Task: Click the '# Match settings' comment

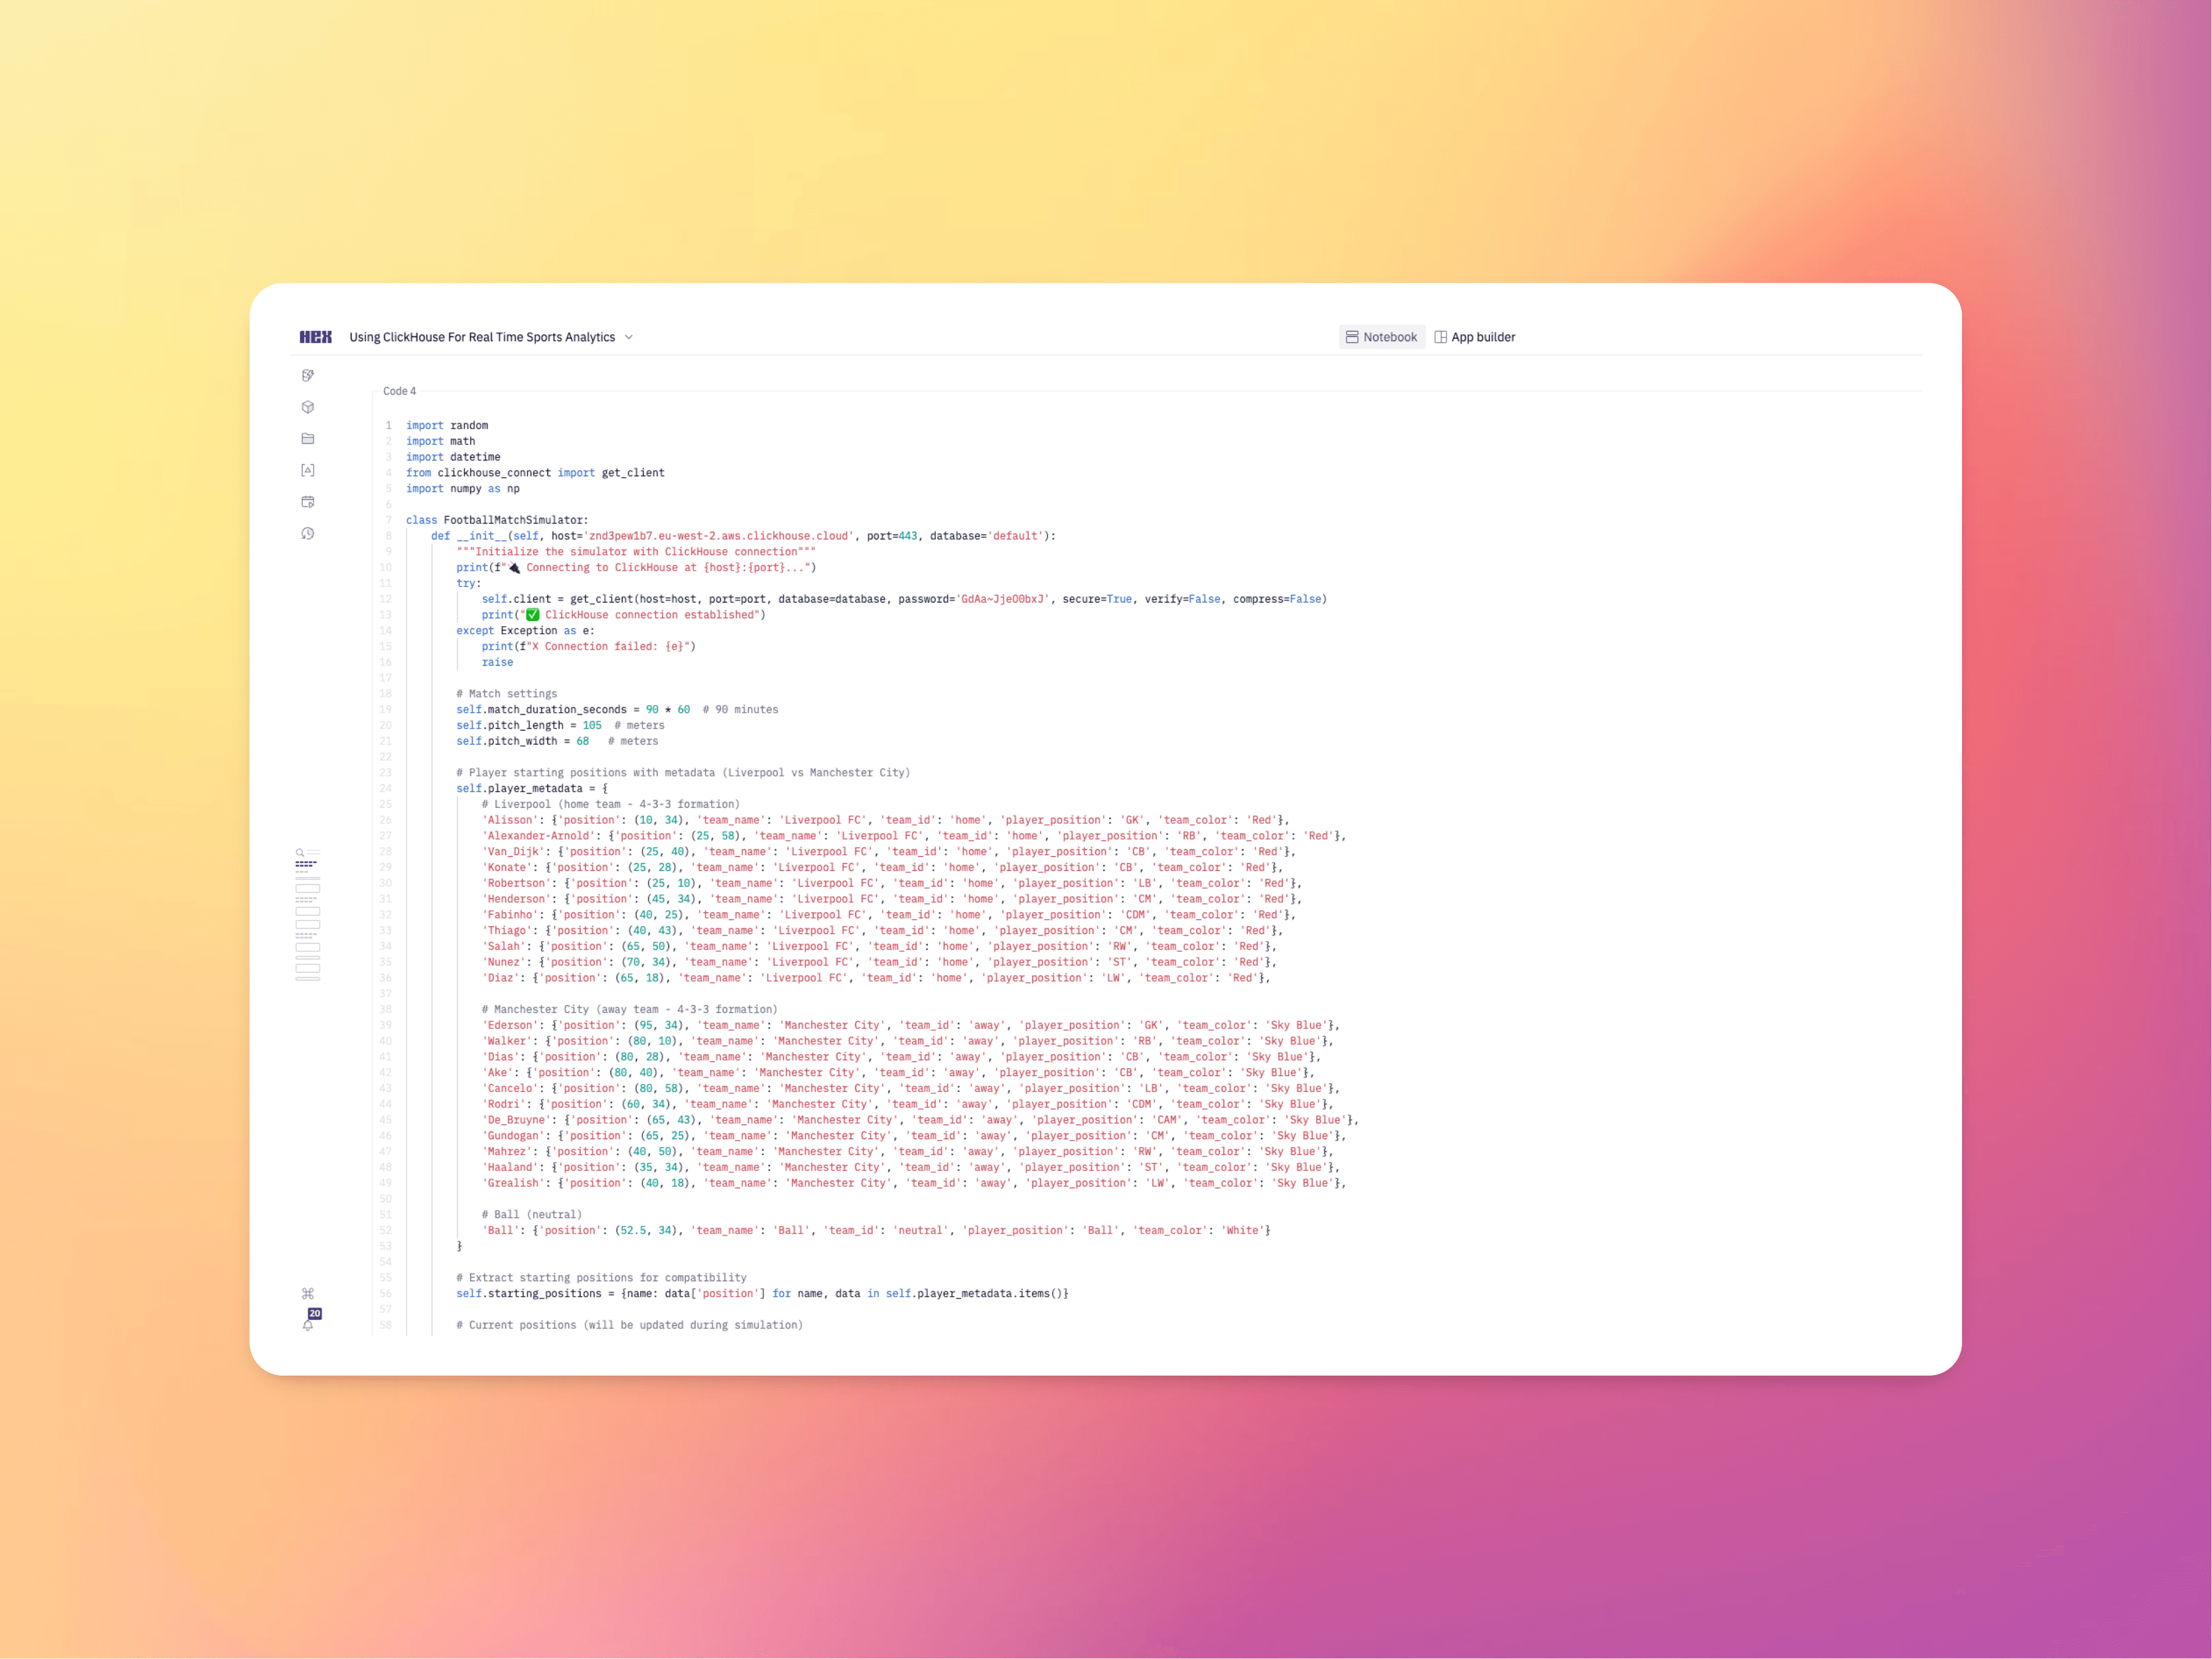Action: tap(507, 694)
